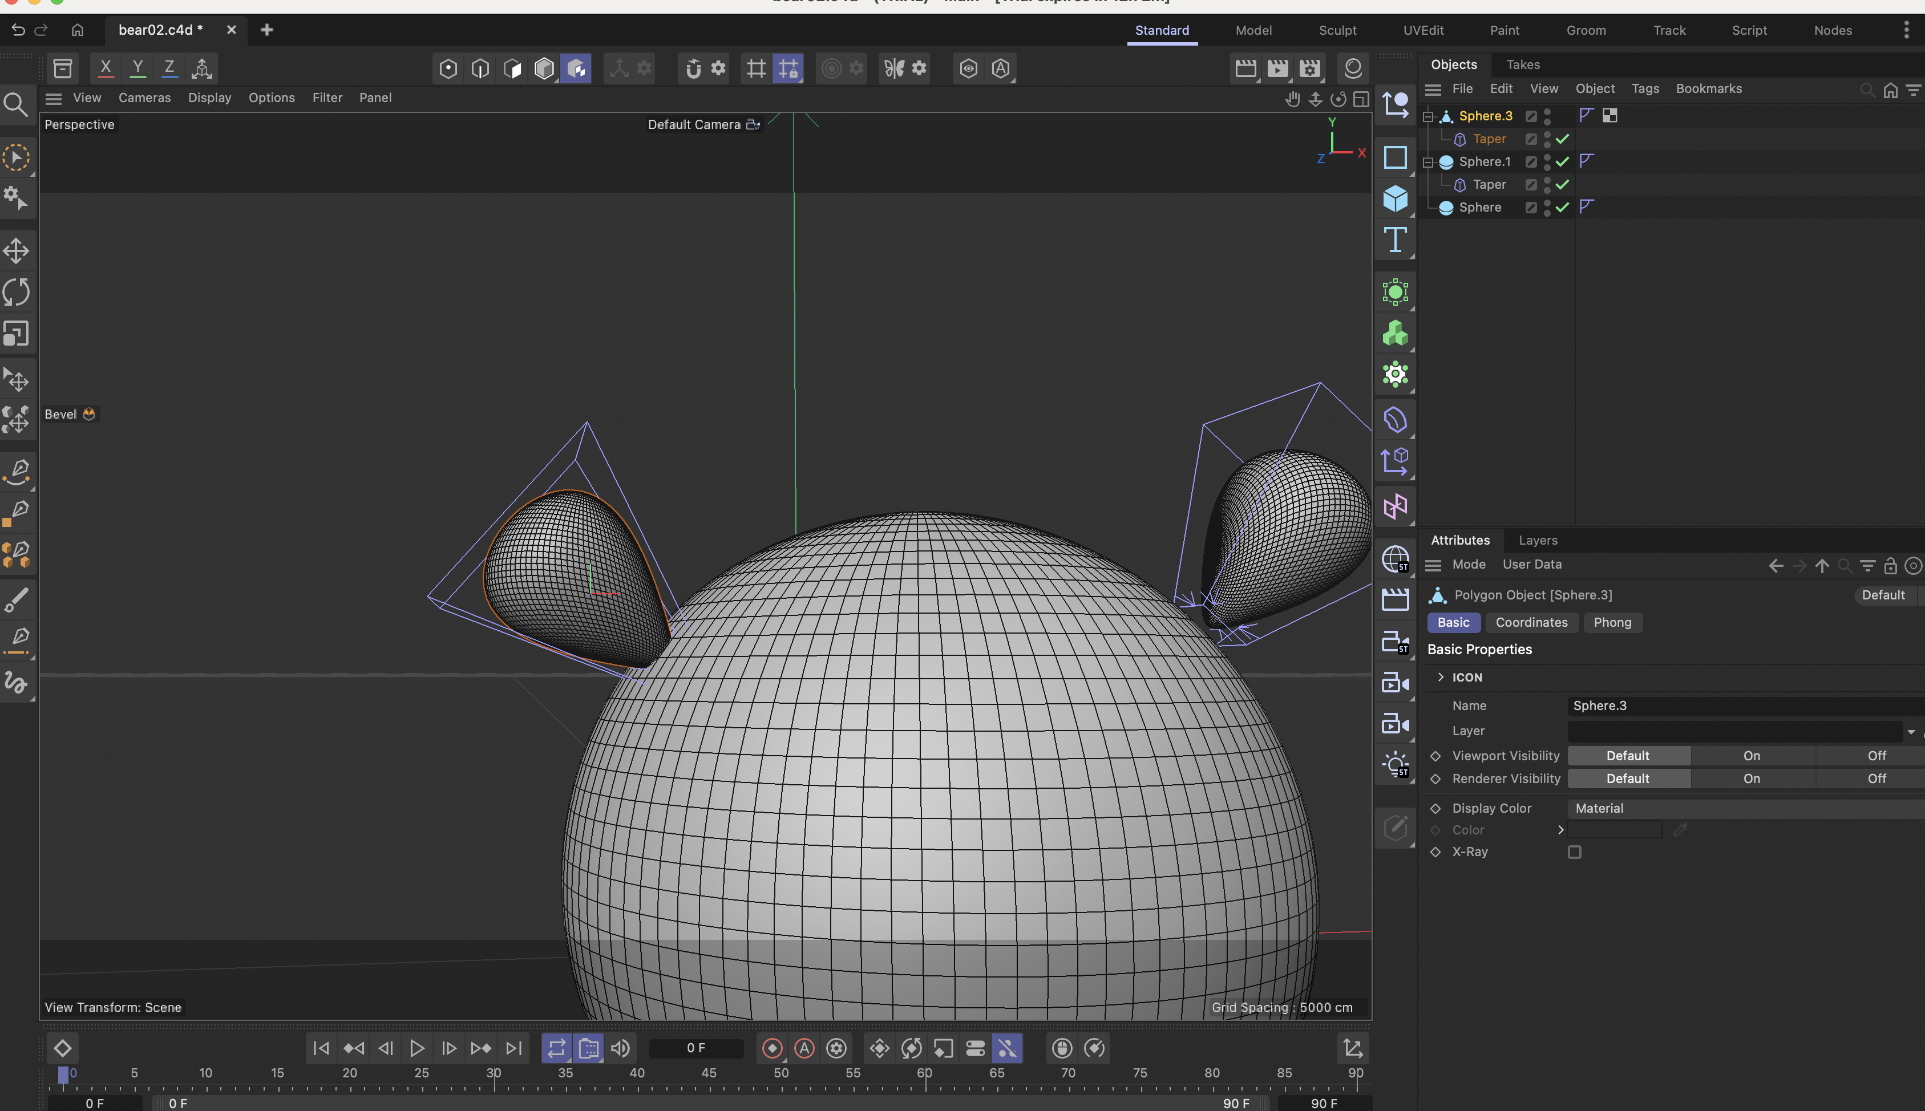Open the Coordinates attribute tab
The height and width of the screenshot is (1111, 1925).
pyautogui.click(x=1530, y=622)
